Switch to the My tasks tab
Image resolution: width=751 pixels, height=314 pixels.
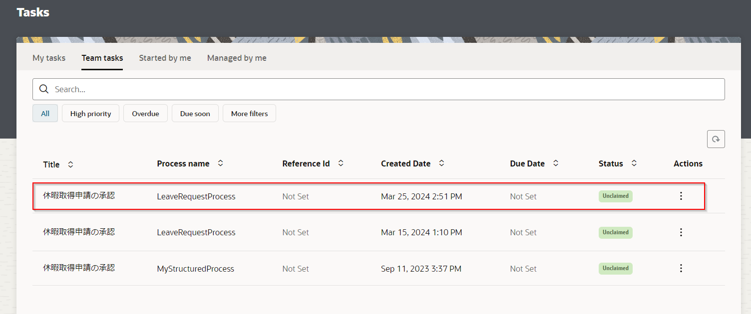coord(49,58)
